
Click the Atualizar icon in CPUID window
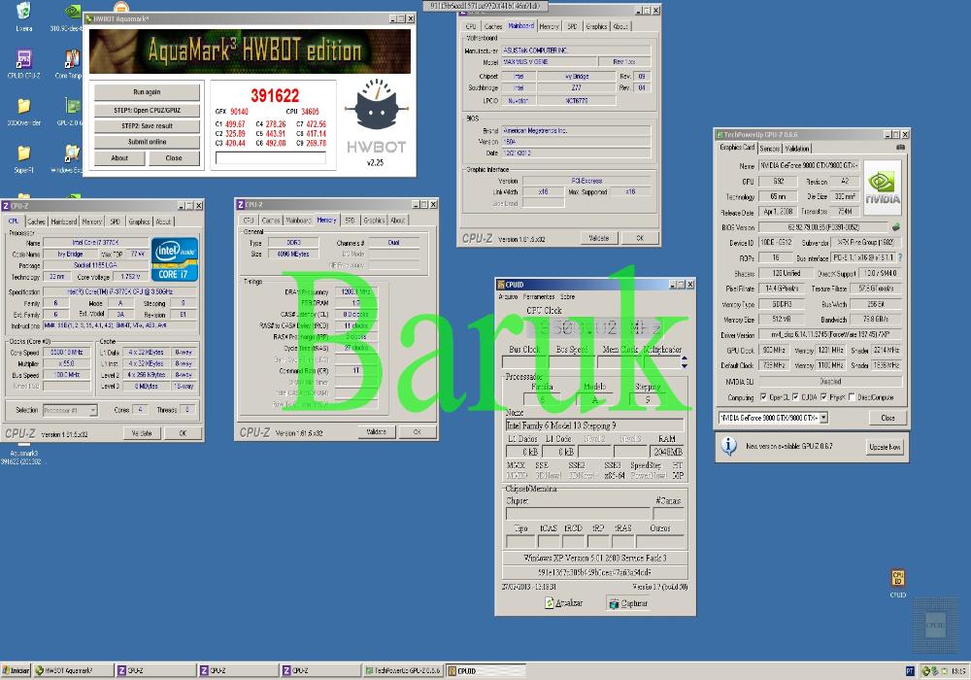pos(549,602)
